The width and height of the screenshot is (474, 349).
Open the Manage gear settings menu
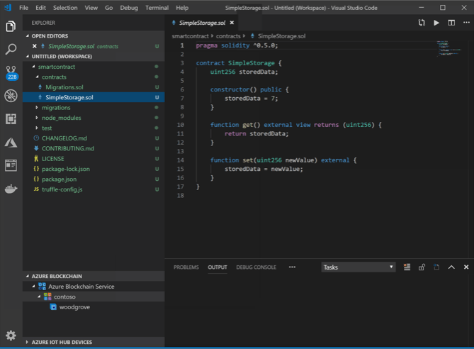pyautogui.click(x=11, y=336)
